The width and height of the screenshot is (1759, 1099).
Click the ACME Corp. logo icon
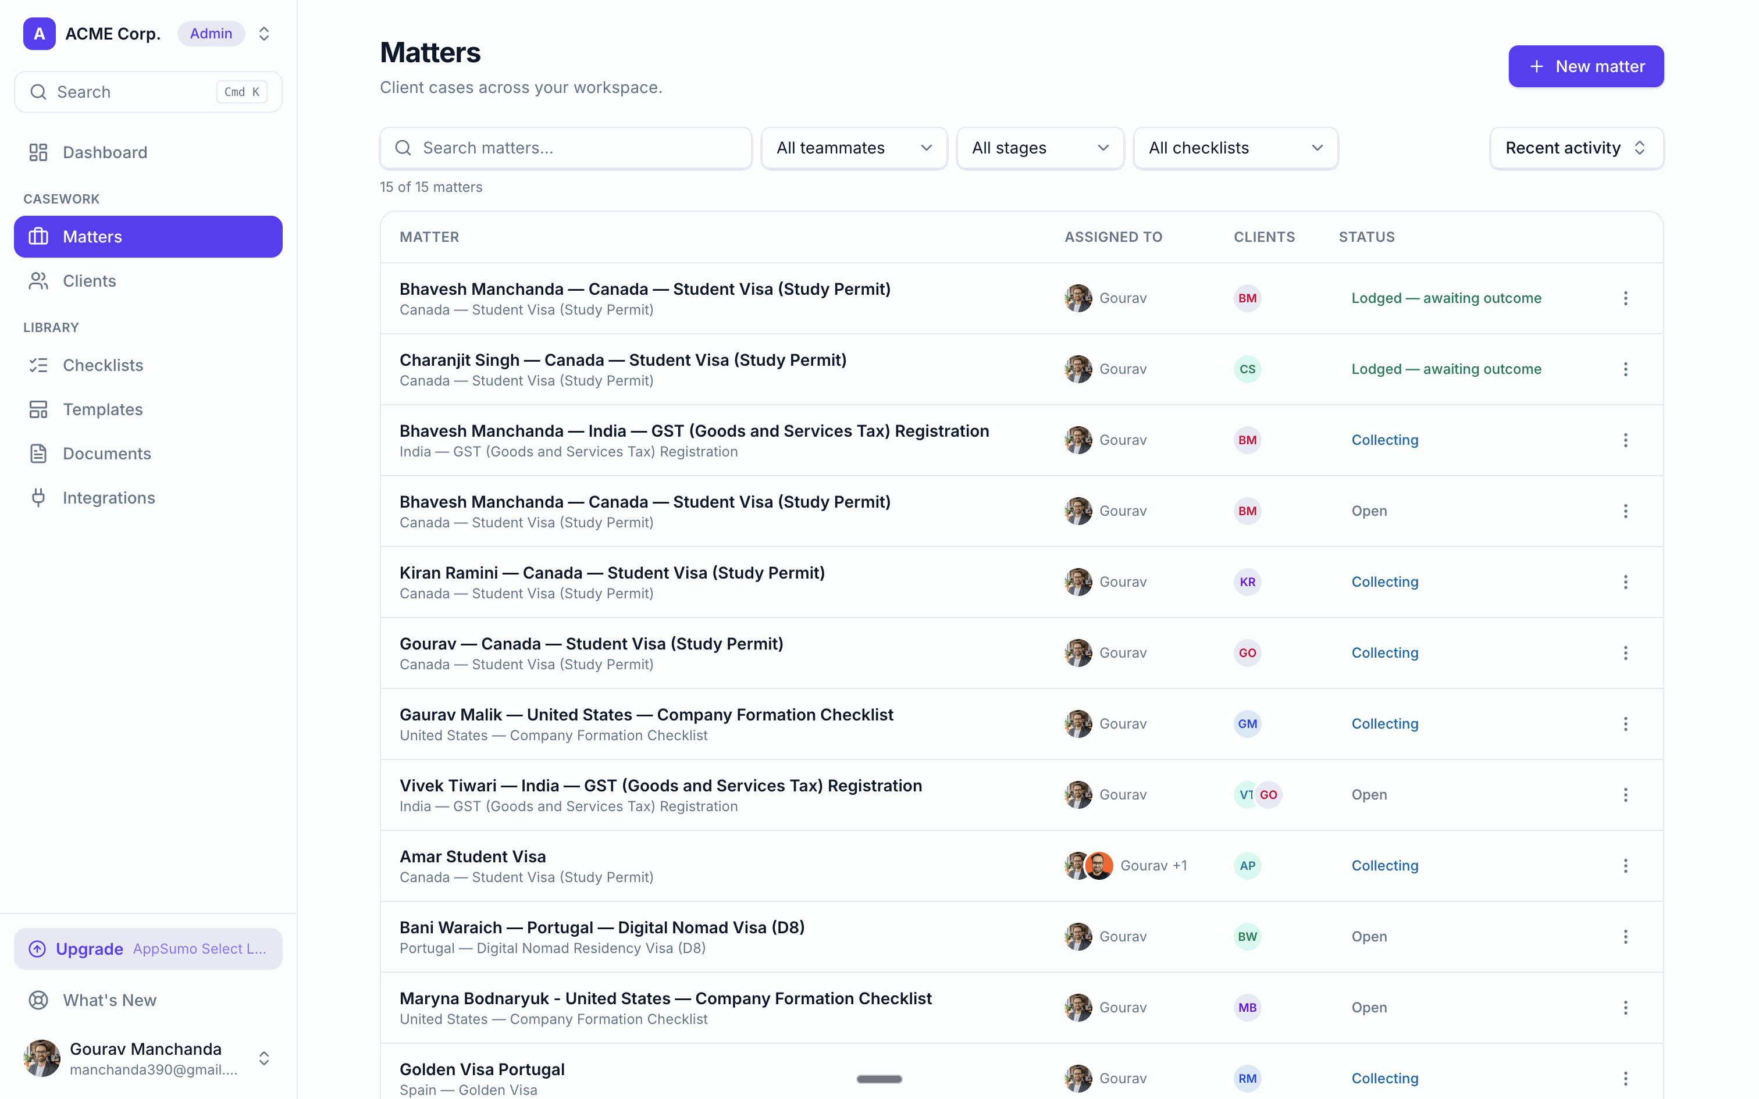pyautogui.click(x=39, y=34)
